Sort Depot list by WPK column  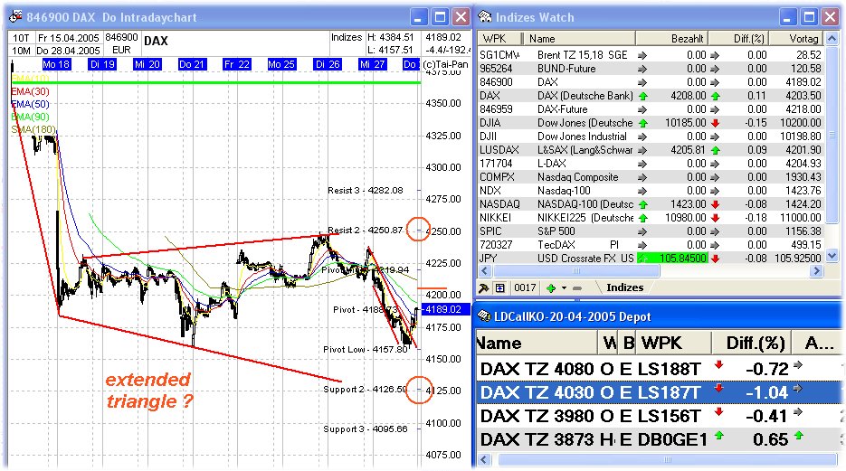pos(674,344)
